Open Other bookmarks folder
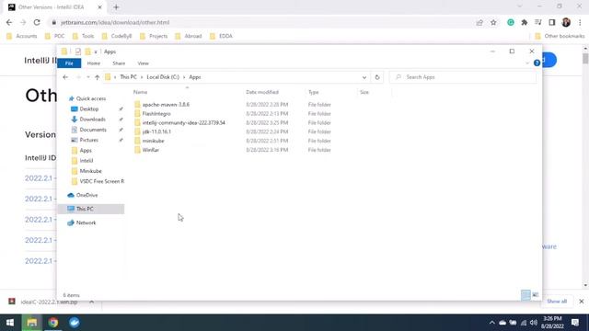The height and width of the screenshot is (331, 589). pos(560,36)
